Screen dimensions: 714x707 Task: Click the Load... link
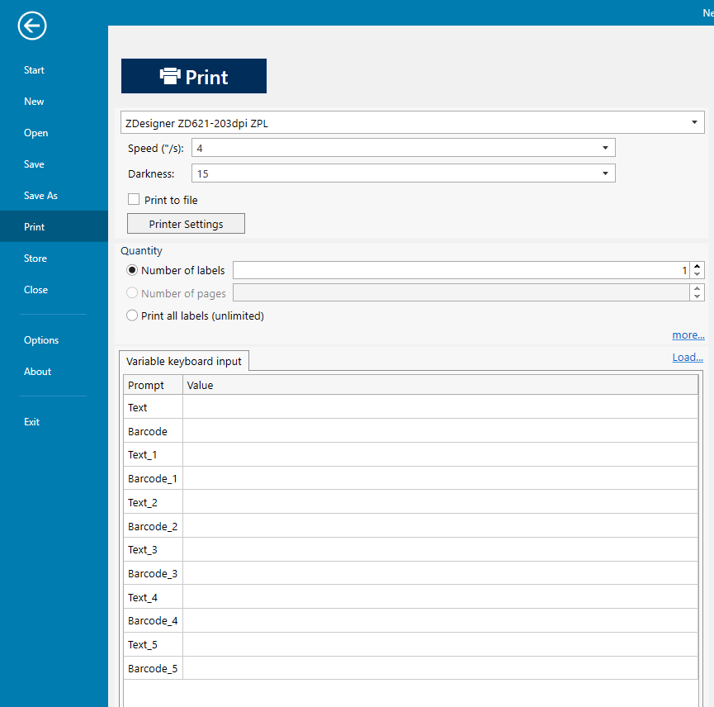(x=687, y=357)
